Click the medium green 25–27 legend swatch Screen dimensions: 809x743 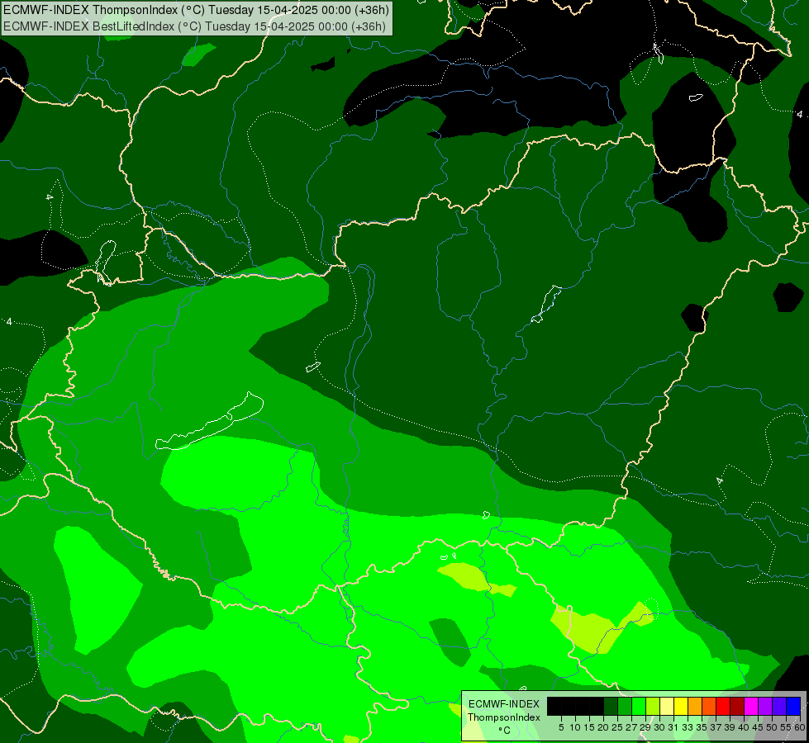(x=625, y=706)
